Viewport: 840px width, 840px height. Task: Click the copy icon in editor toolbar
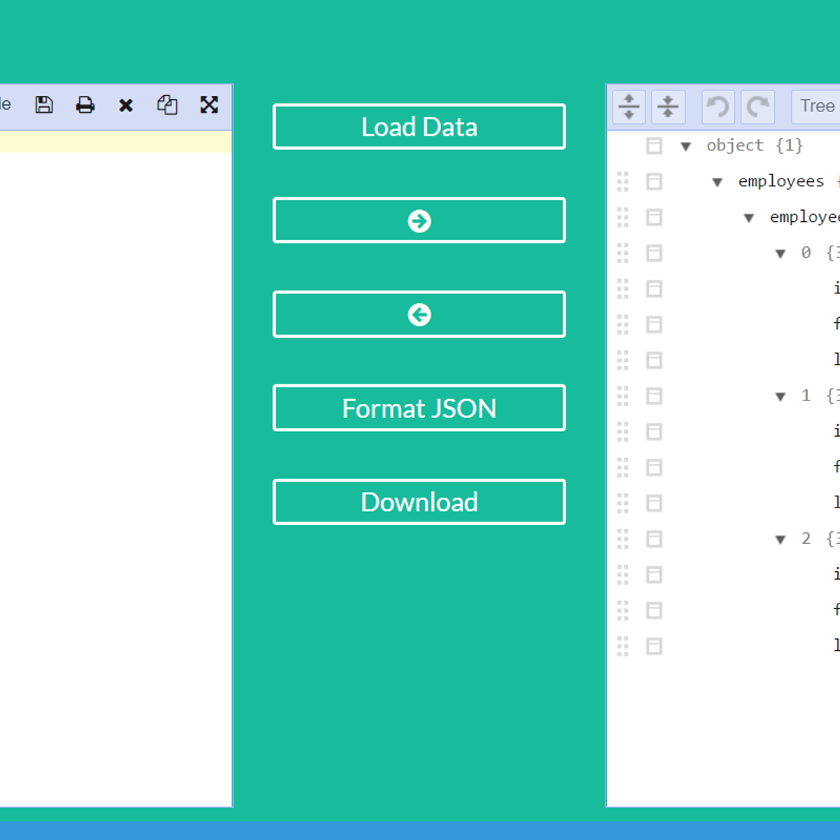click(x=167, y=105)
